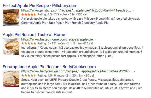Click the pillsbury.com green URL text

(76, 10)
